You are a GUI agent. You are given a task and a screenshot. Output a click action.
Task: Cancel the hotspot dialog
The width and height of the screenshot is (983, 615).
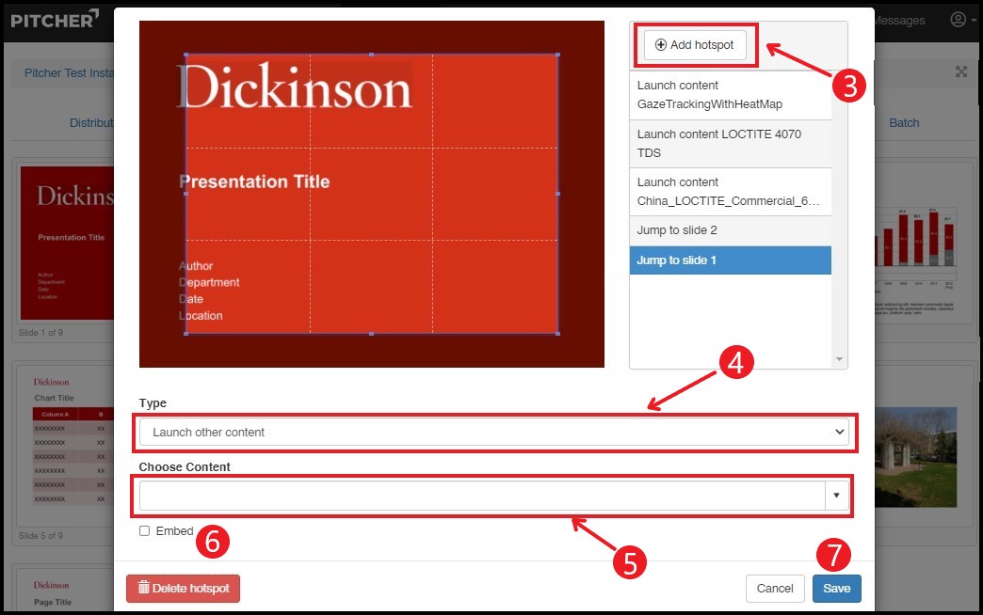775,589
